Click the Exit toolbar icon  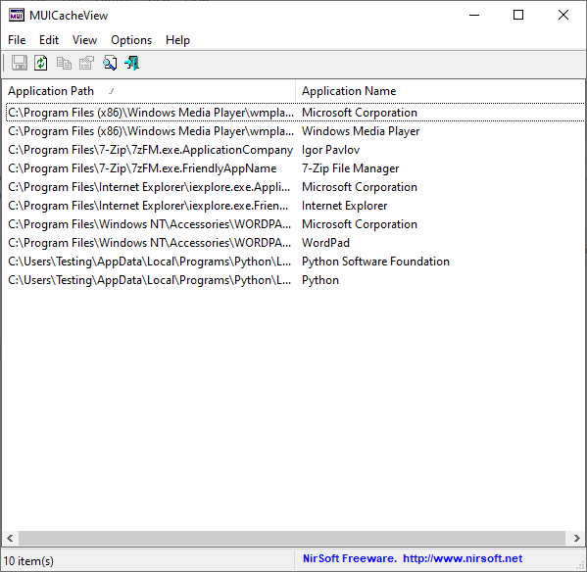(132, 63)
